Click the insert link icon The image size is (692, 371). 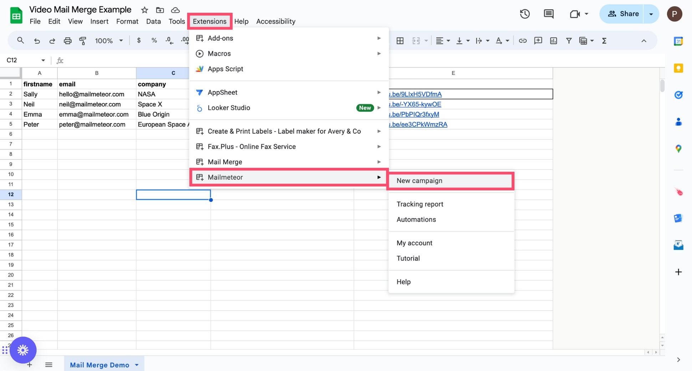(x=522, y=41)
